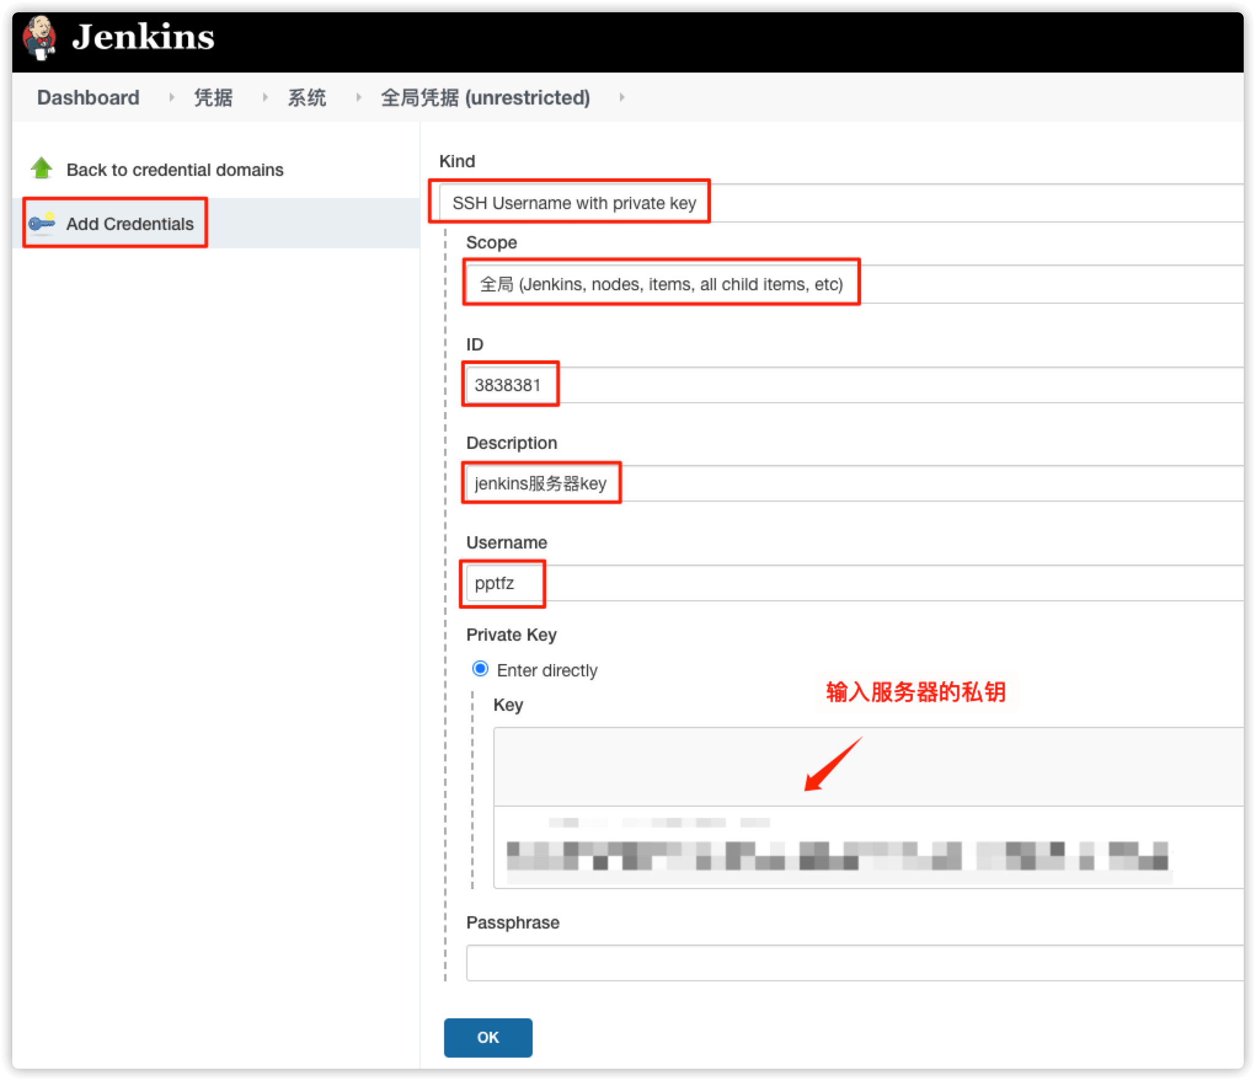Viewport: 1256px width, 1081px height.
Task: Open 全局凭据 (unrestricted) breadcrumb
Action: coord(485,97)
